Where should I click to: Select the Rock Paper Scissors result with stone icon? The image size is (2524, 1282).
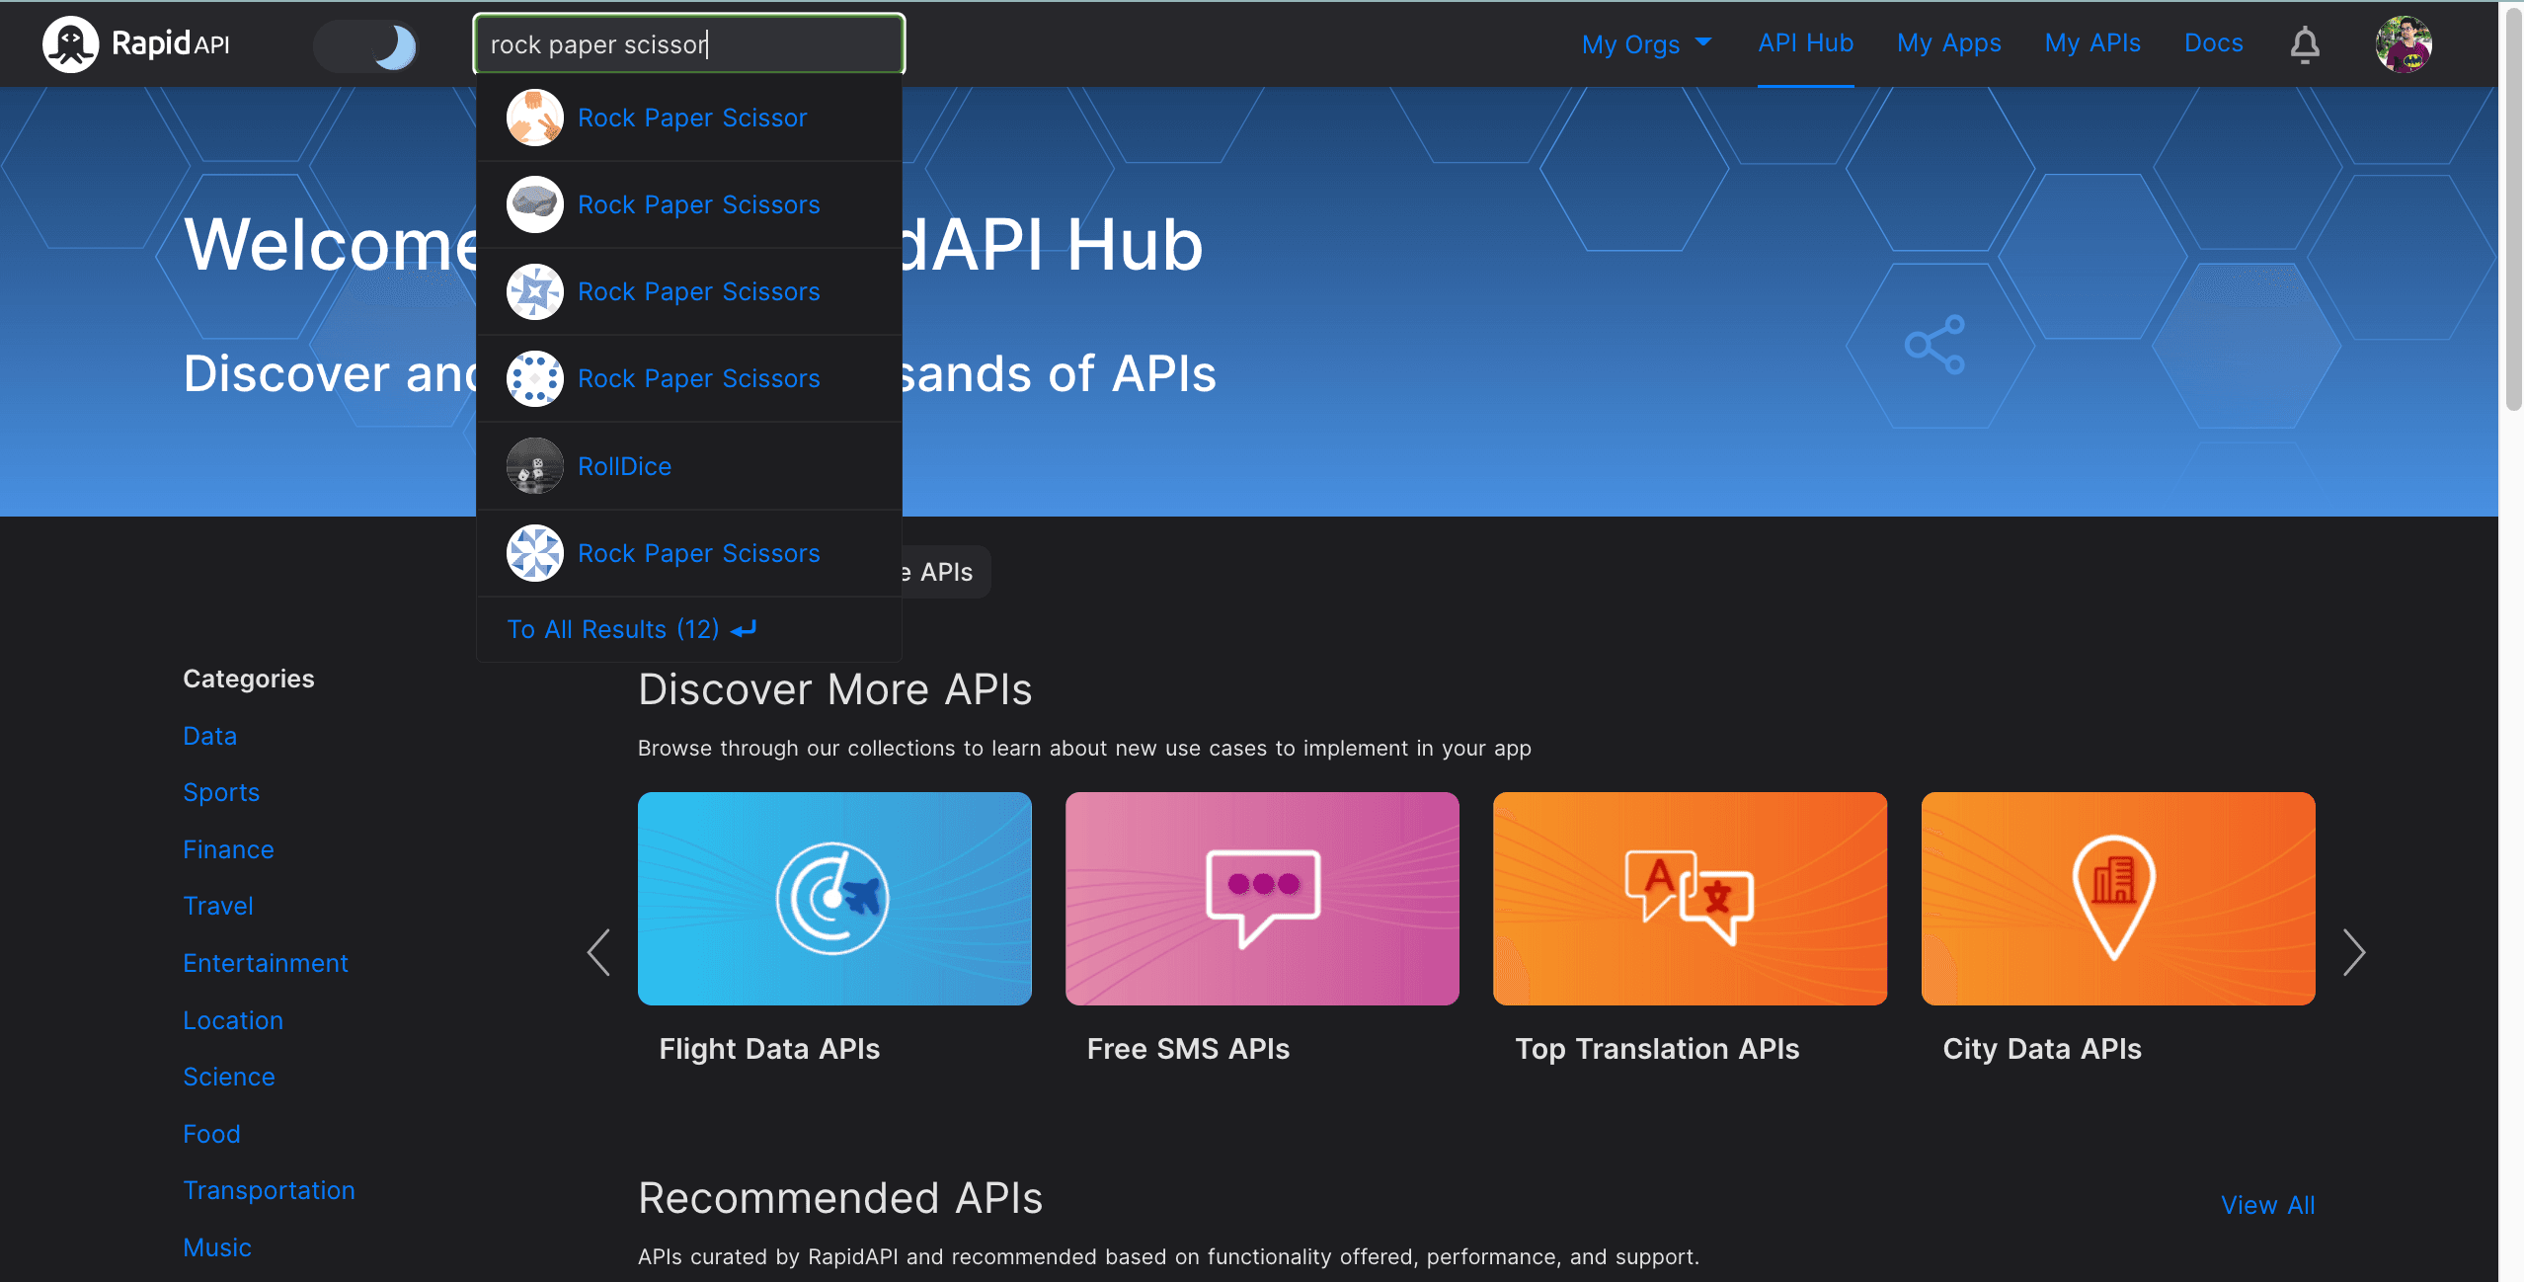click(689, 205)
